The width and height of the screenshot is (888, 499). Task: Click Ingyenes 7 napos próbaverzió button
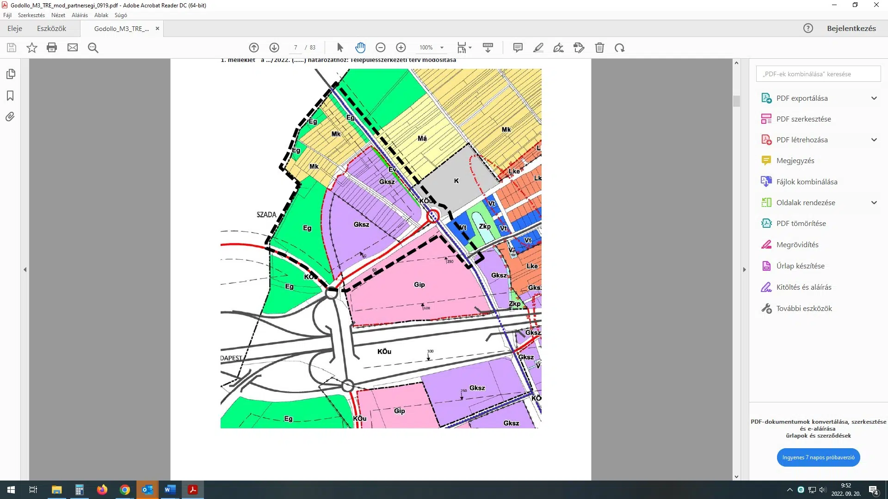(x=818, y=457)
